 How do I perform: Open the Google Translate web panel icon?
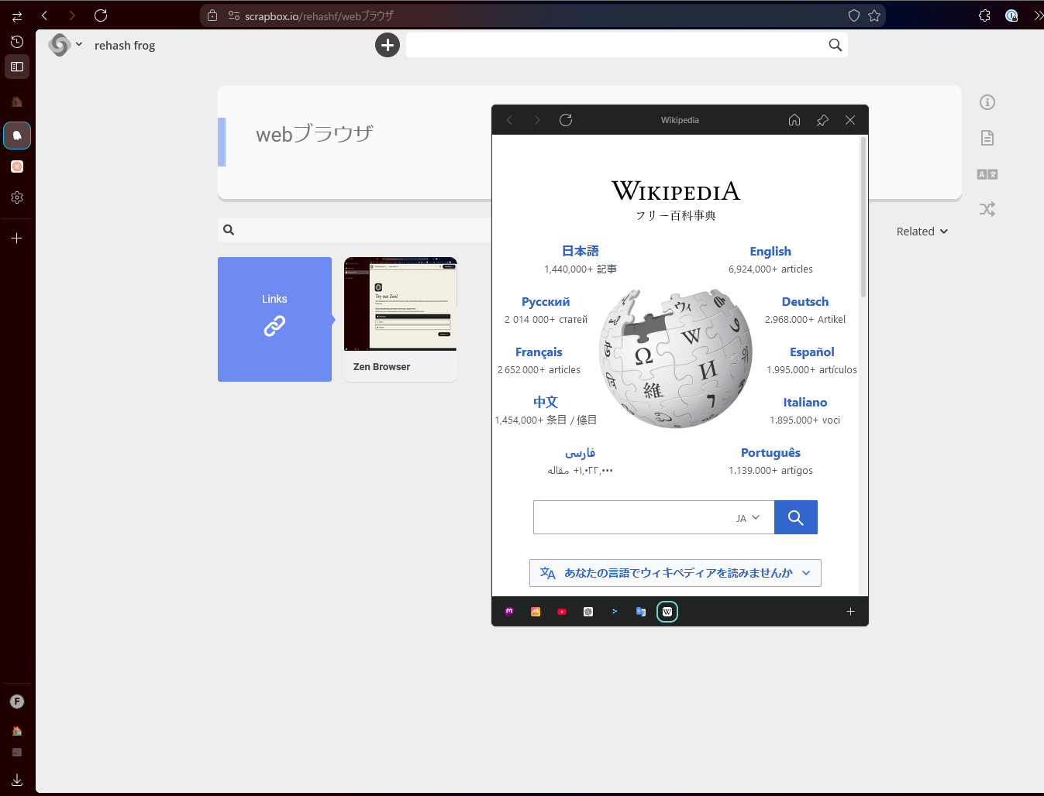click(641, 612)
